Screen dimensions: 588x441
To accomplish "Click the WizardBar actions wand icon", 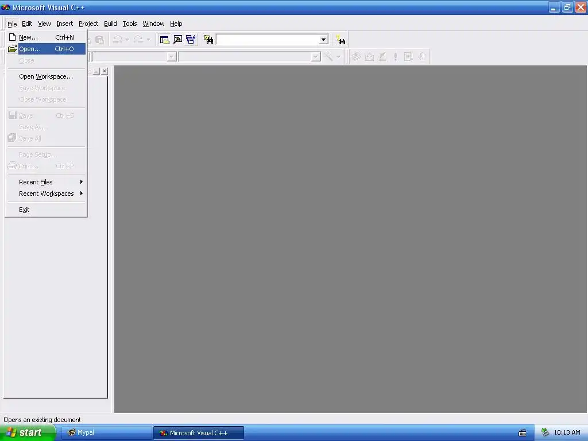I will (x=328, y=57).
